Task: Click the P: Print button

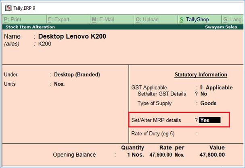Action: [x=24, y=19]
